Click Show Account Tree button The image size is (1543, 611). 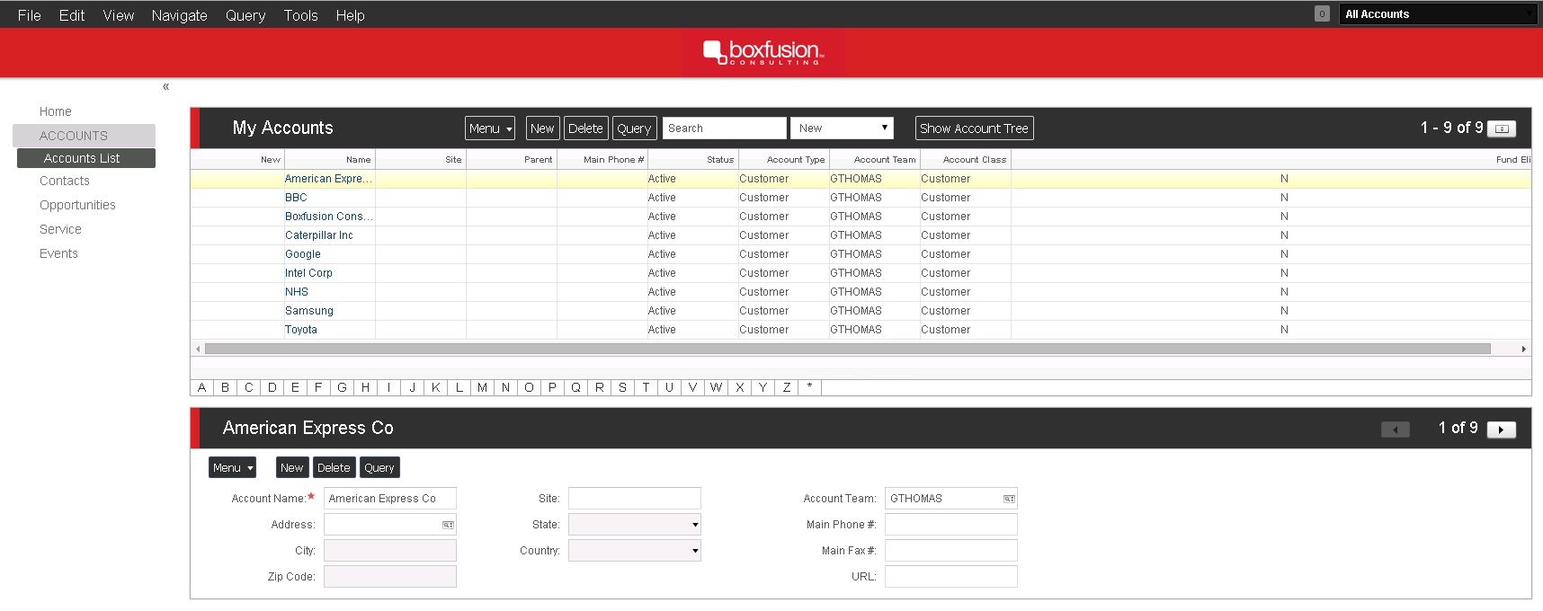pos(975,128)
